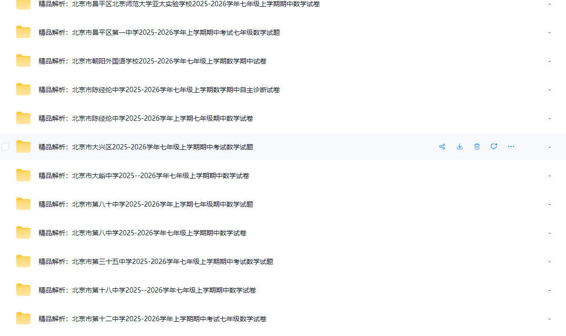Open the three-dots more options menu
The height and width of the screenshot is (336, 566).
click(x=511, y=147)
